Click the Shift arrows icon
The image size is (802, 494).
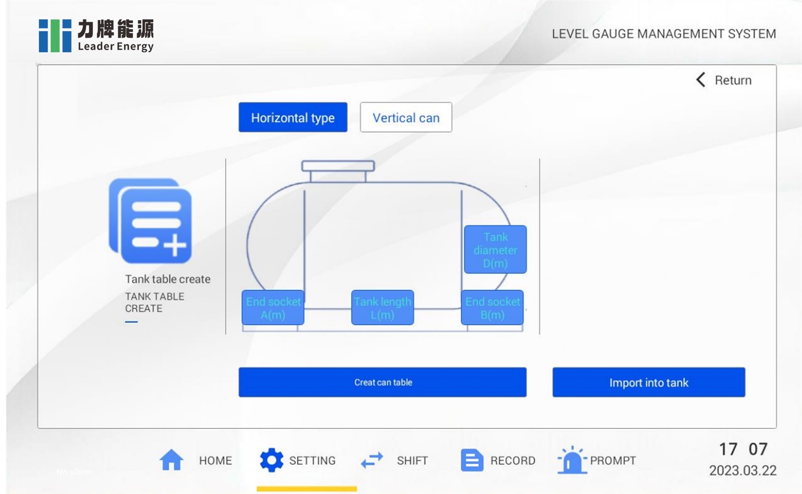(x=372, y=460)
